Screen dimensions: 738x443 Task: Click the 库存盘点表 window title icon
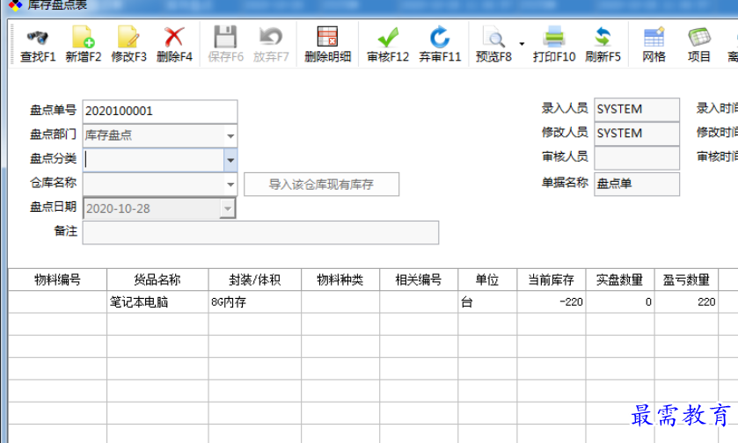15,4
